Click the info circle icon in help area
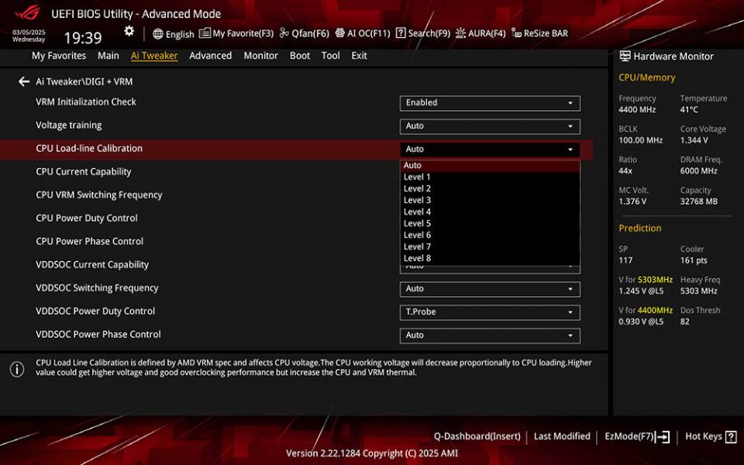Screen dimensions: 744x465 17,369
